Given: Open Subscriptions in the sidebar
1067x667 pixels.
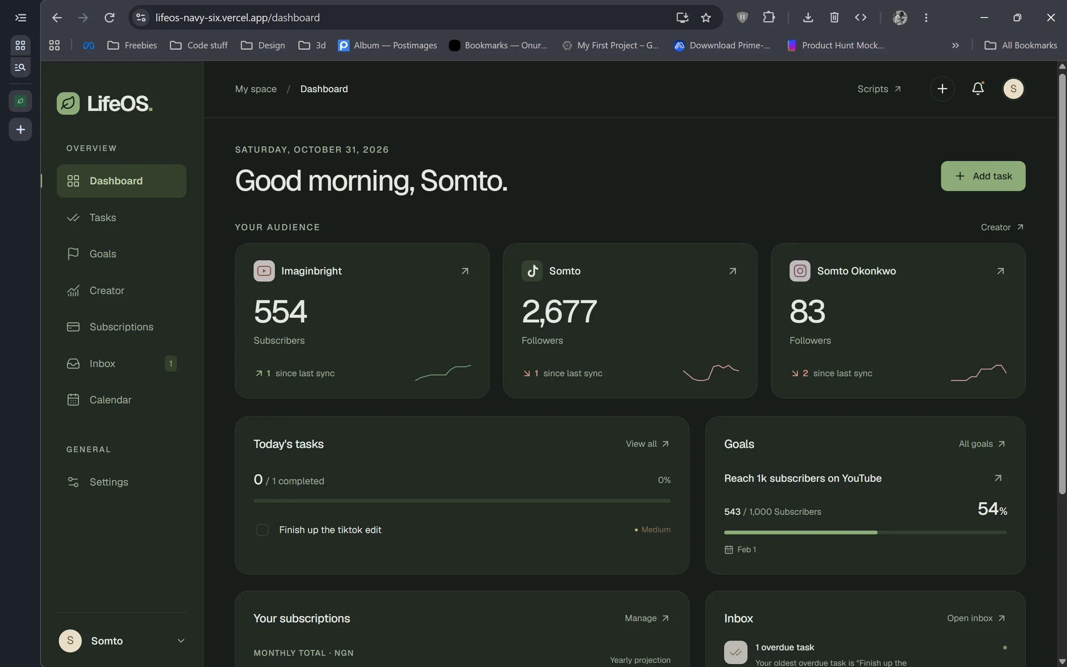Looking at the screenshot, I should (121, 327).
